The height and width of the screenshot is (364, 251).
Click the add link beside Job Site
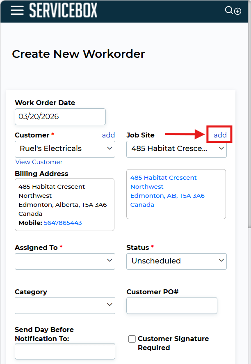pyautogui.click(x=220, y=135)
